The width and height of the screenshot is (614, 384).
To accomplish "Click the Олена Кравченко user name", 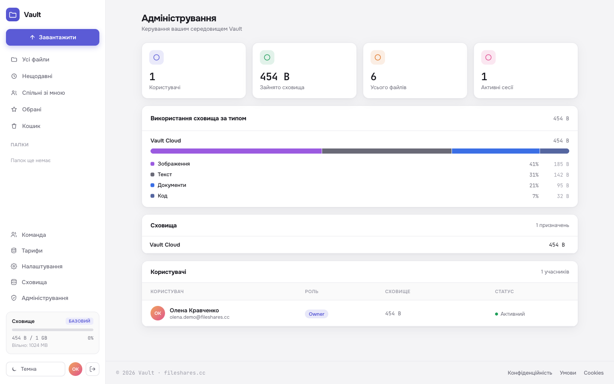I will pyautogui.click(x=194, y=310).
